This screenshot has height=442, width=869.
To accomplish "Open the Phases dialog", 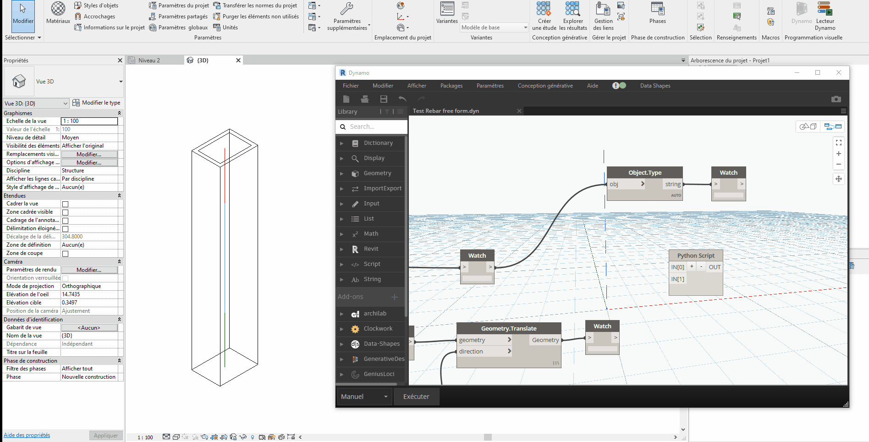I will coord(657,13).
